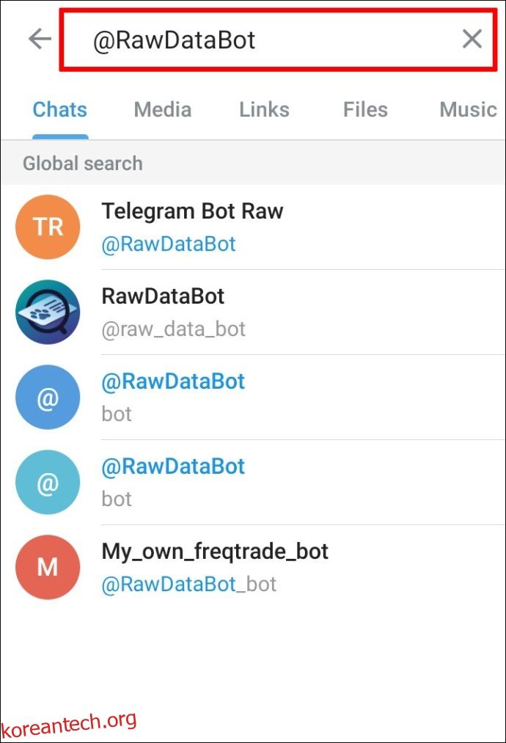This screenshot has width=506, height=743.
Task: Tap the RawDataBot paw-print avatar
Action: click(x=48, y=312)
